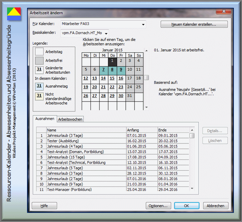The image size is (242, 222).
Task: Select exception row Tester (Ausbildung)
Action: point(63,141)
